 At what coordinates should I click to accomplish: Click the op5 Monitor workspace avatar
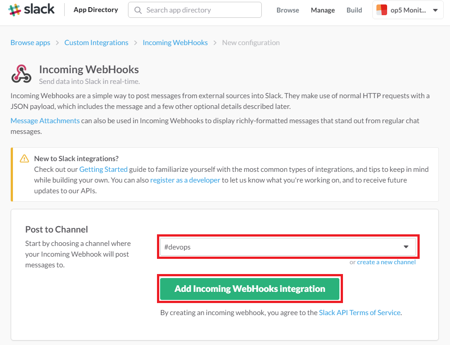click(382, 10)
